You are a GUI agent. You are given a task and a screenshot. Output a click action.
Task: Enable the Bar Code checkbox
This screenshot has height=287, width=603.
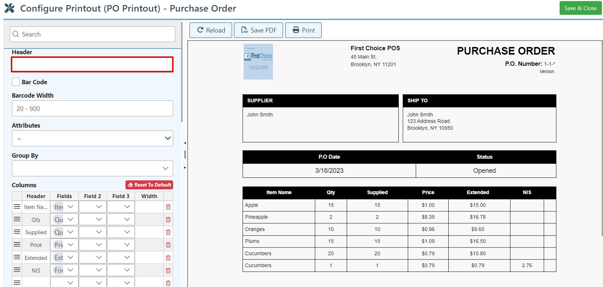pyautogui.click(x=16, y=82)
